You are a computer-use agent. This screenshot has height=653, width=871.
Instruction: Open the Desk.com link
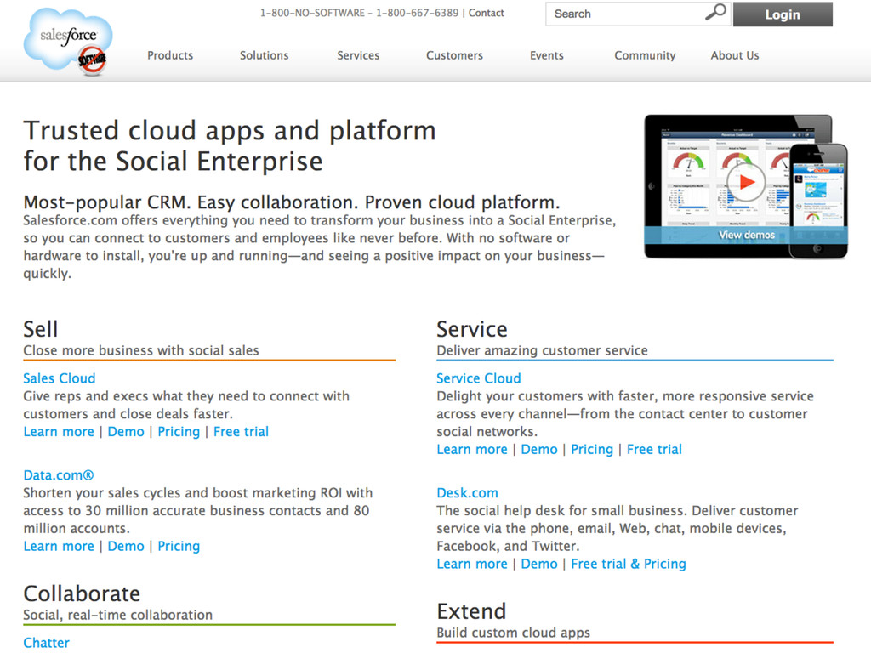click(x=467, y=492)
